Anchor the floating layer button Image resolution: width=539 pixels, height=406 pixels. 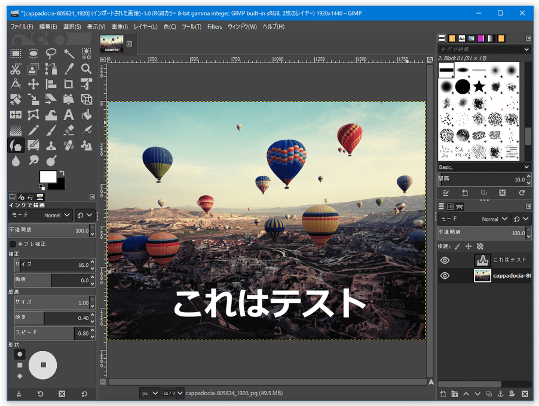tap(501, 394)
